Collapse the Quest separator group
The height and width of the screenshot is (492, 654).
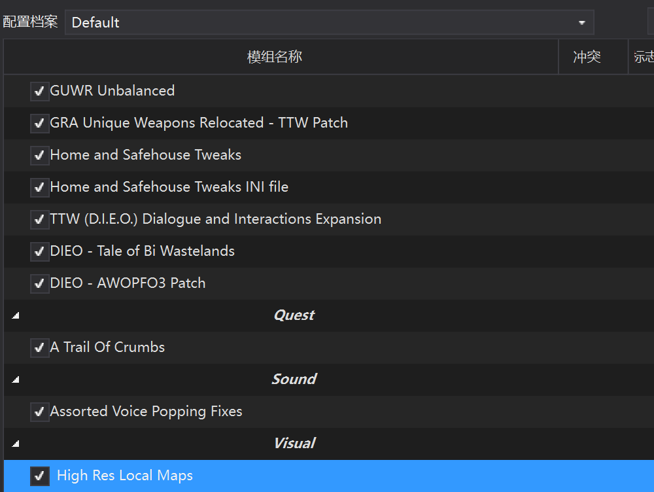[16, 315]
